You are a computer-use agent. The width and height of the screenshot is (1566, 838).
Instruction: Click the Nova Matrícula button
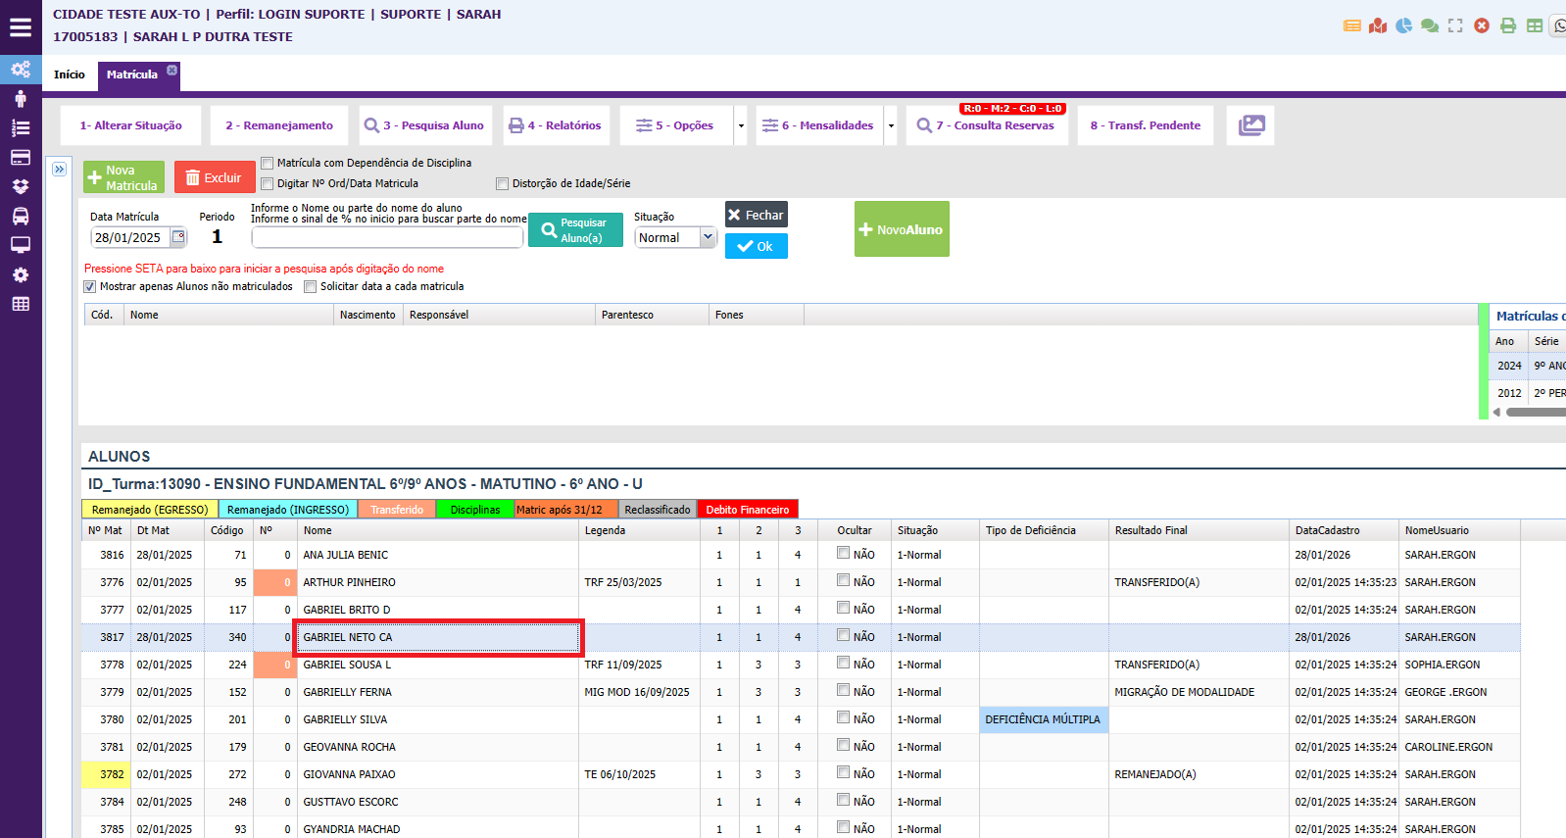123,177
